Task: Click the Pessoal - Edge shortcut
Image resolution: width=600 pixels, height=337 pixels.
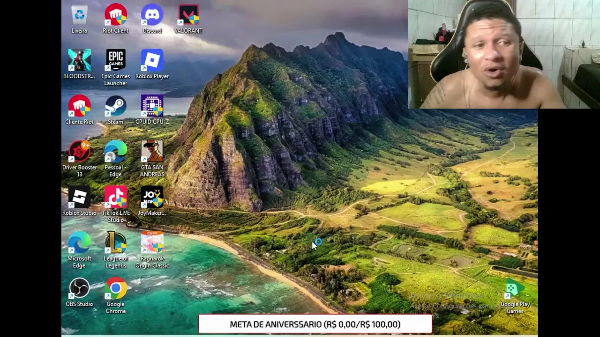Action: [x=115, y=159]
